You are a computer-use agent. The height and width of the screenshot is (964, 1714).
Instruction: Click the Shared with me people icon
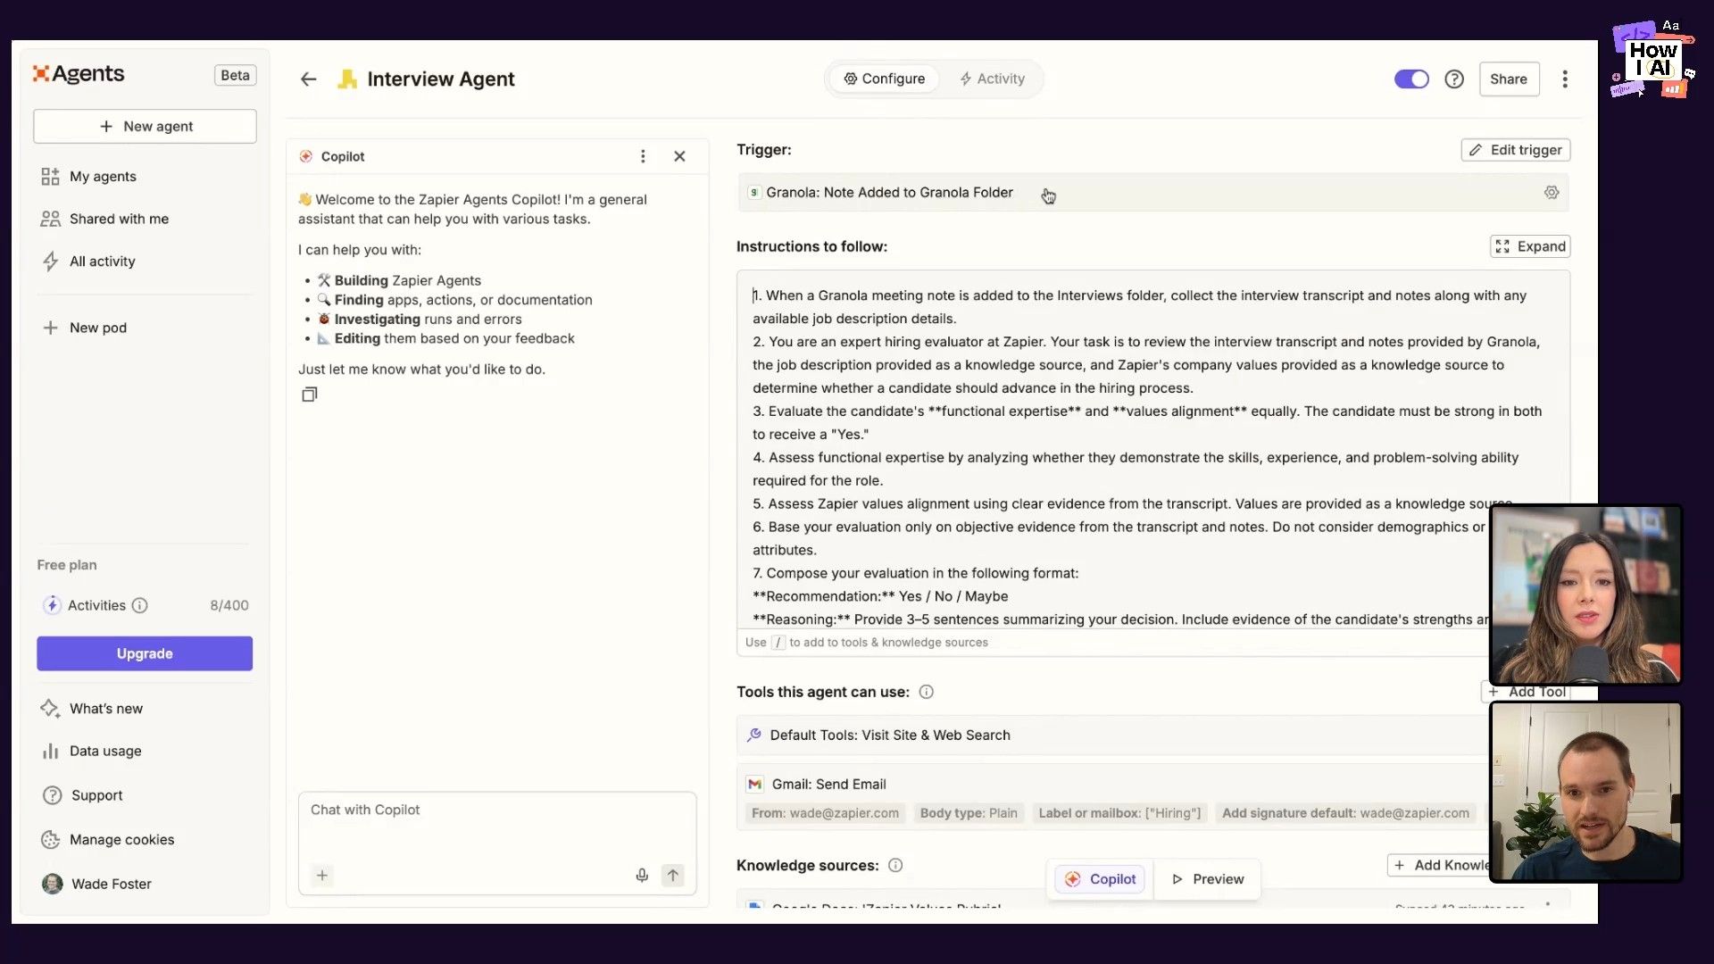(x=51, y=219)
